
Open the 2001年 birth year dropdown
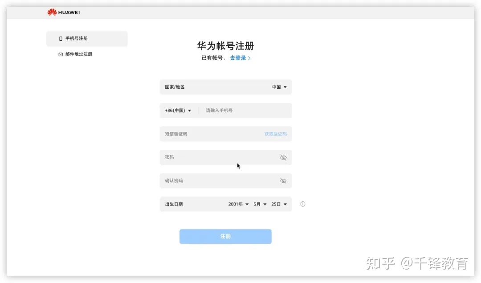click(238, 204)
